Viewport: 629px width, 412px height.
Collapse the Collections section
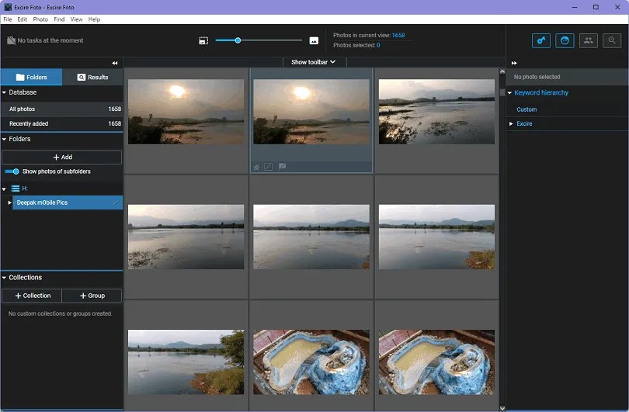tap(4, 278)
